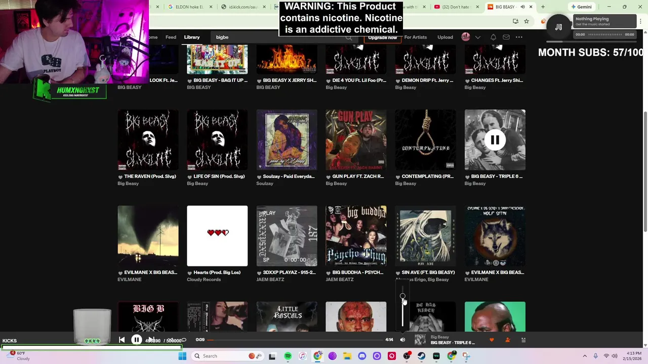Open the GUN PLAY artwork thumbnail

[356, 140]
